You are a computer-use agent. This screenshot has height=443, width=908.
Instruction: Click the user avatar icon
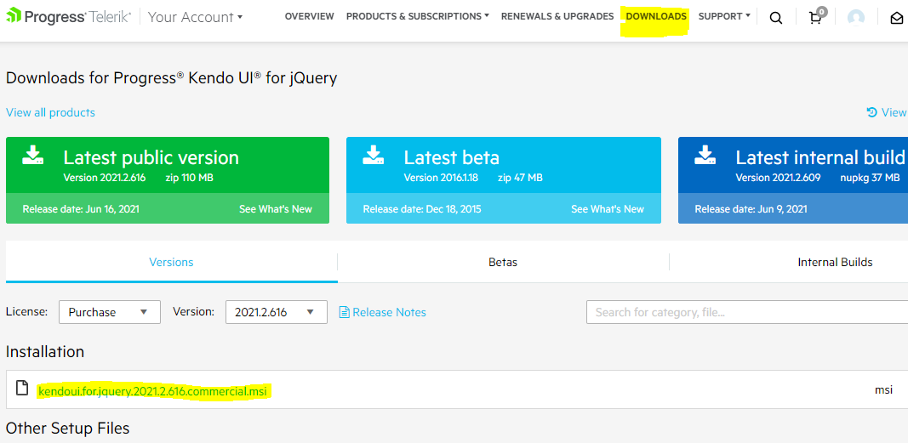855,18
